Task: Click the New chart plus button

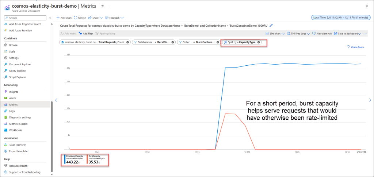Action: pyautogui.click(x=64, y=18)
